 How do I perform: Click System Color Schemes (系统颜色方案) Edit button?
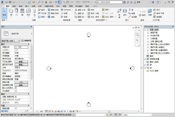21,85
